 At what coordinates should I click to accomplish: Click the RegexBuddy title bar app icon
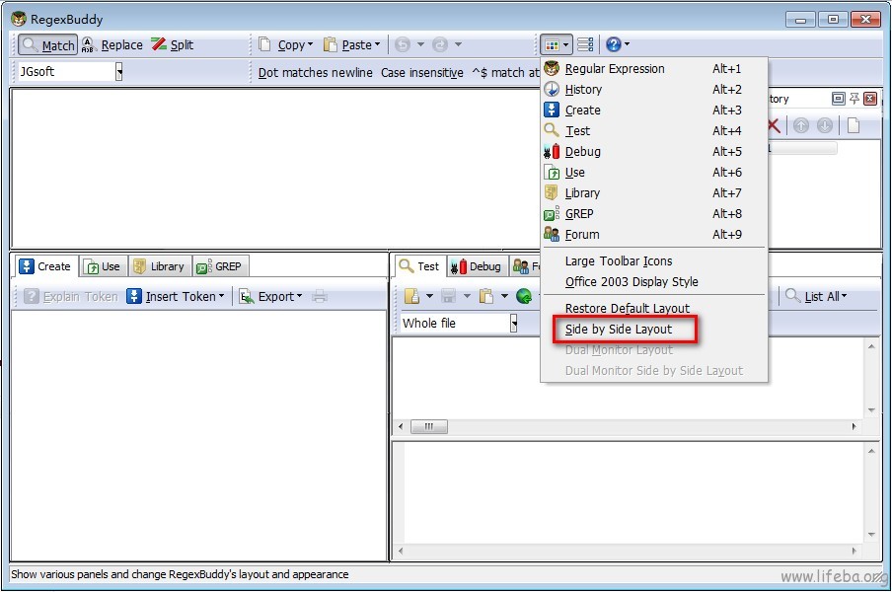19,19
